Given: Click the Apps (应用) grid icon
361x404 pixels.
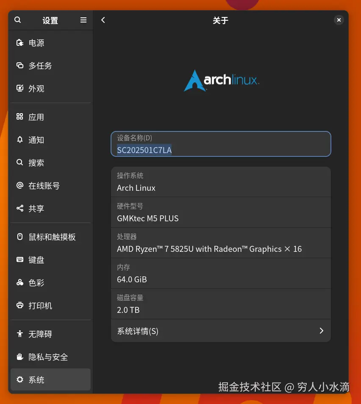Looking at the screenshot, I should (x=20, y=117).
